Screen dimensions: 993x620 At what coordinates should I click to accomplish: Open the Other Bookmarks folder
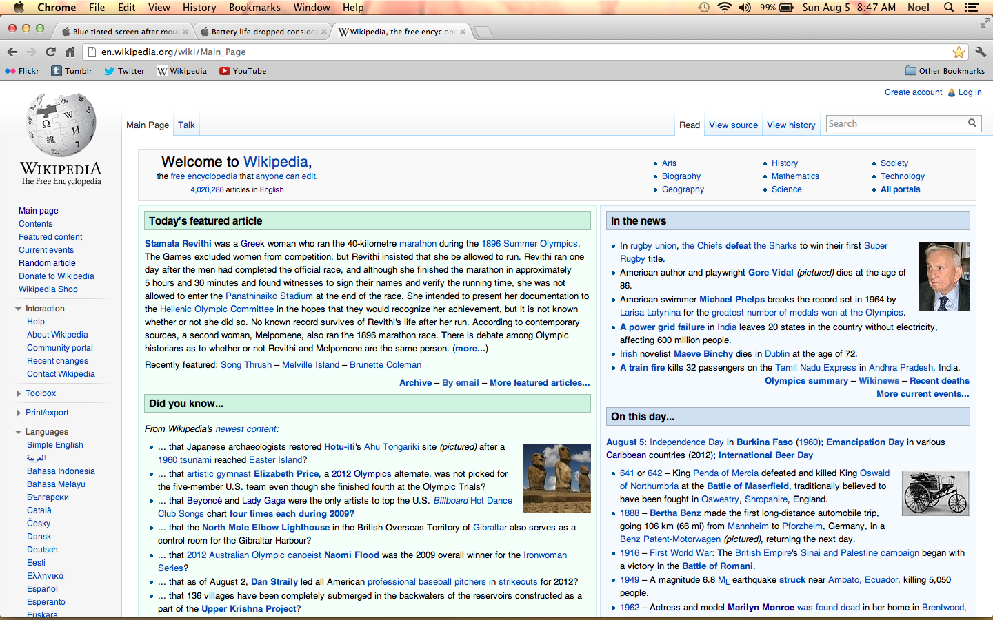click(x=945, y=71)
